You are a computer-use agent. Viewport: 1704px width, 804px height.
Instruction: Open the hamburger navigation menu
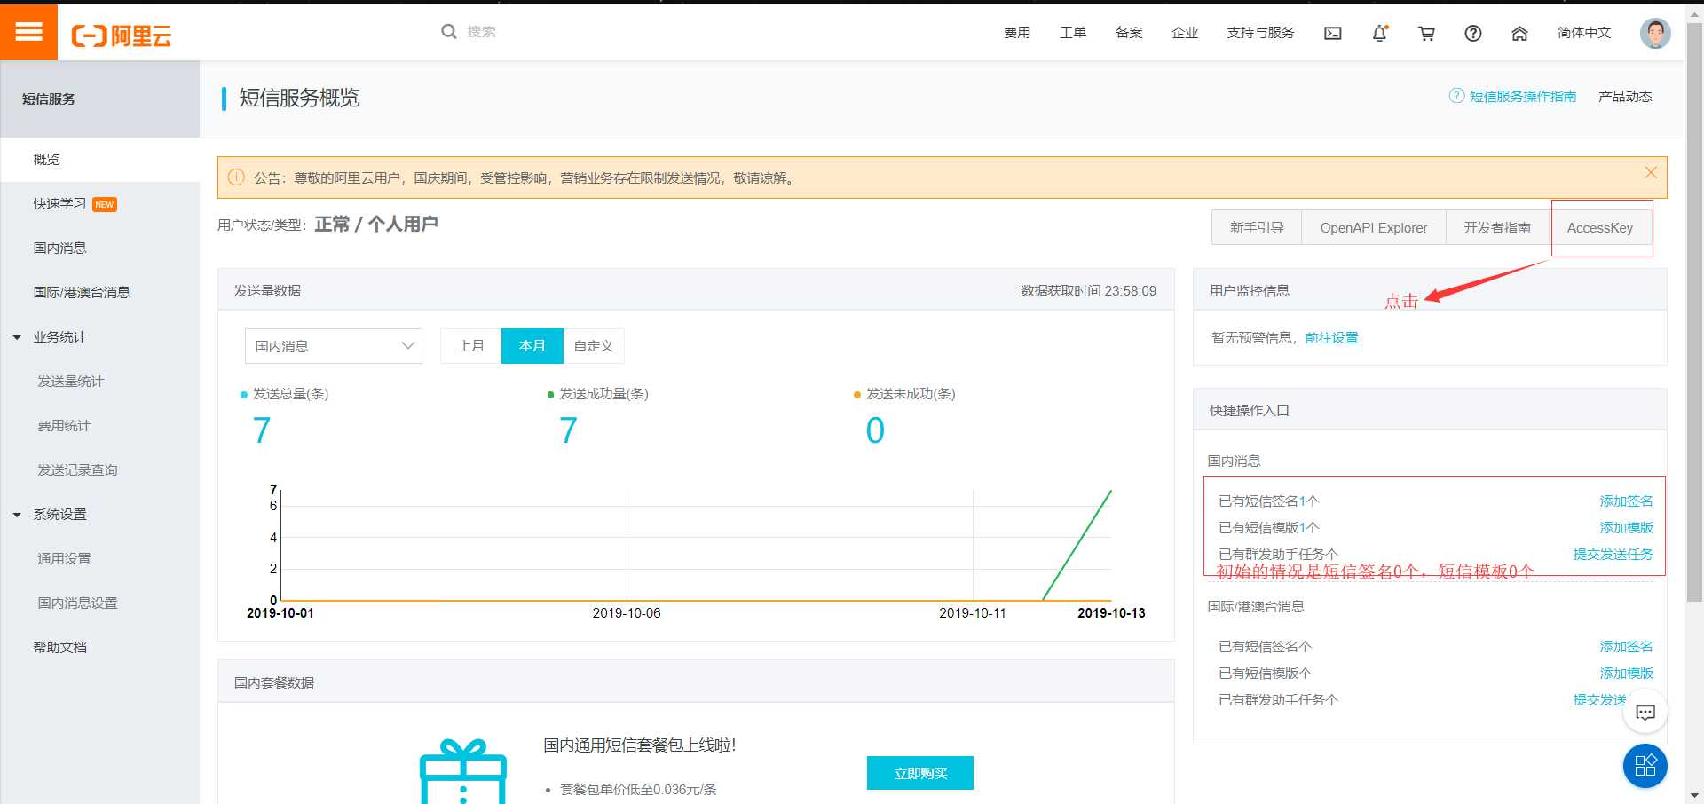point(28,32)
